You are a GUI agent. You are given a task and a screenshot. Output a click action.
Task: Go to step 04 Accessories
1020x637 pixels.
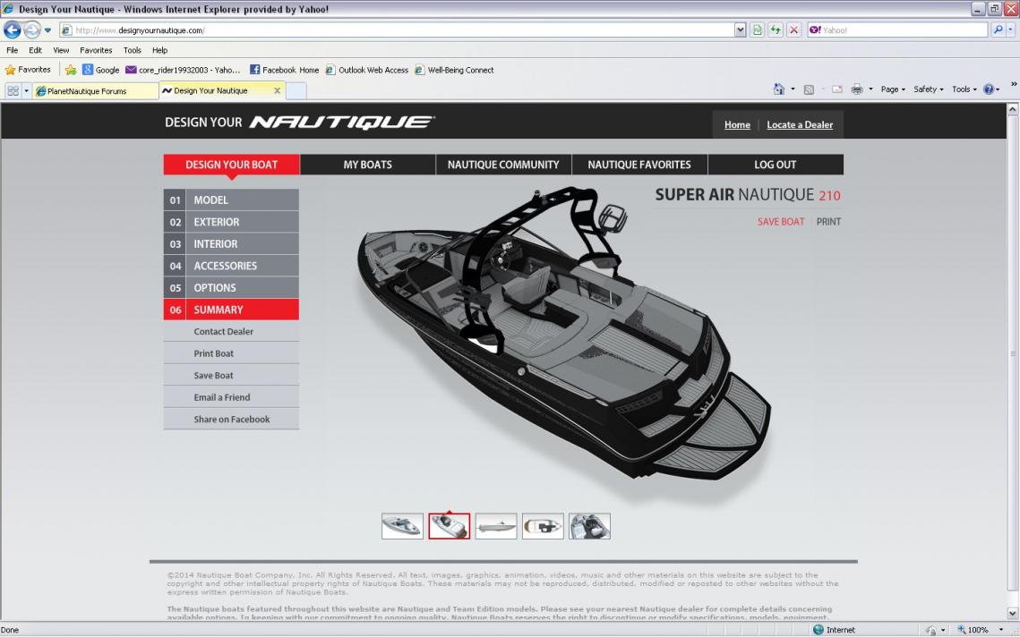(x=231, y=266)
